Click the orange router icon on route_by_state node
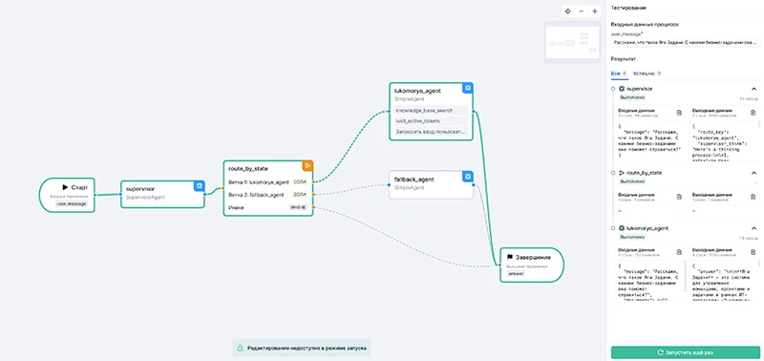The width and height of the screenshot is (764, 361). tap(308, 166)
